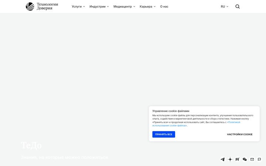The width and height of the screenshot is (266, 166).
Task: Click the Управление cookie-файлами heading
Action: 171,111
